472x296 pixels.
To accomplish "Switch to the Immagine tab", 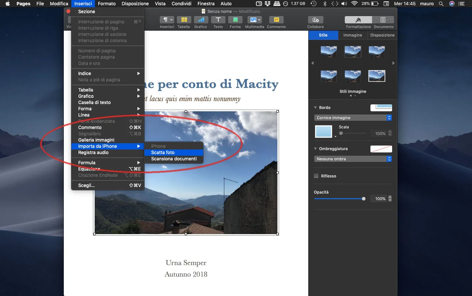I will 353,35.
